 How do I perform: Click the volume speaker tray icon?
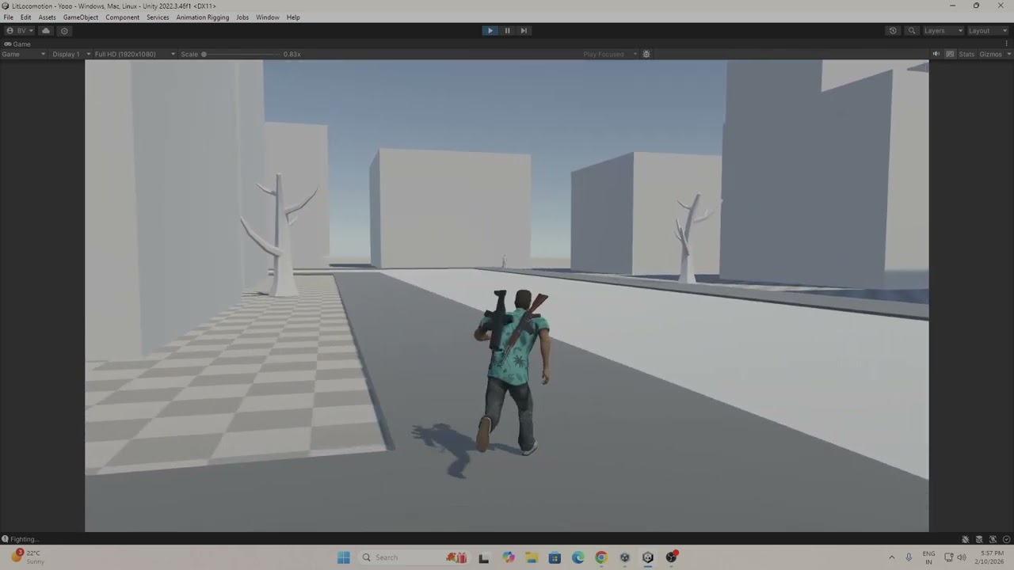click(x=962, y=557)
